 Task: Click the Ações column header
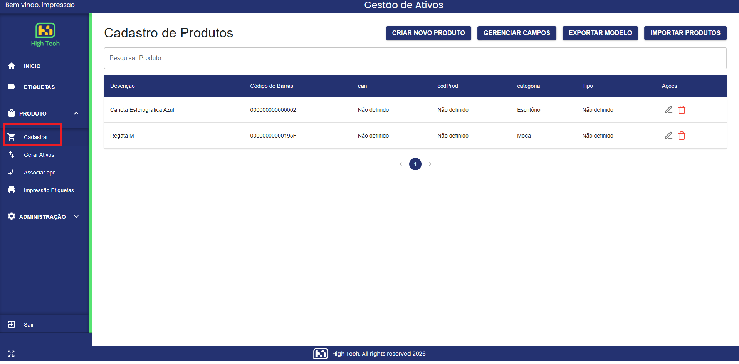tap(669, 86)
